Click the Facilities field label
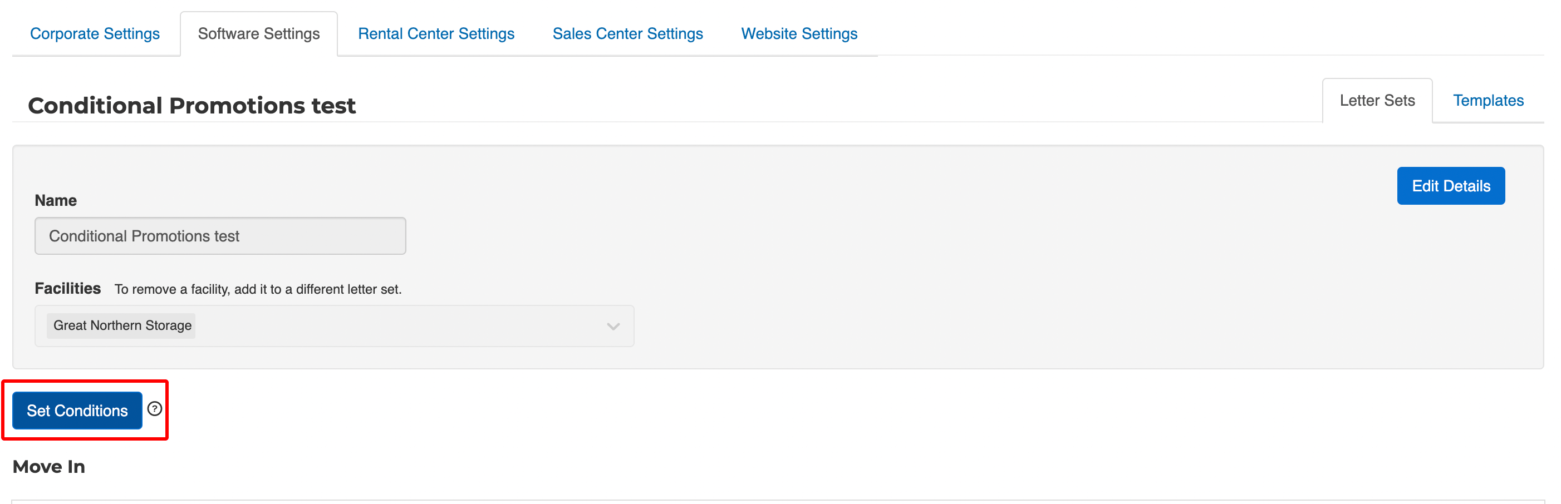Image resolution: width=1561 pixels, height=504 pixels. (x=67, y=288)
